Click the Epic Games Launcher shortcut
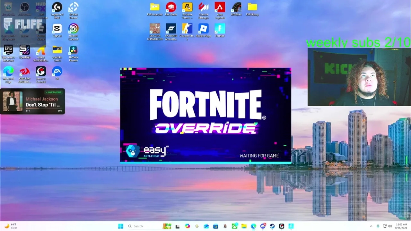The width and height of the screenshot is (411, 231). (8, 53)
